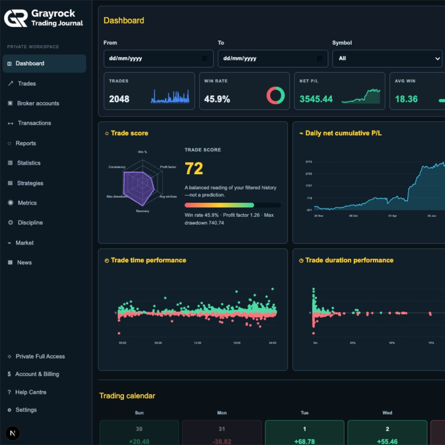445x445 pixels.
Task: Select the Net P/L 3545.44 card
Action: [339, 91]
